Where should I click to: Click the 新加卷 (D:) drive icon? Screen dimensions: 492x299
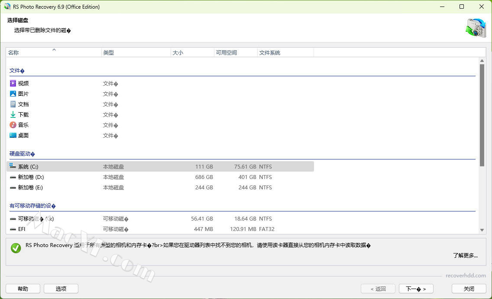pos(13,177)
